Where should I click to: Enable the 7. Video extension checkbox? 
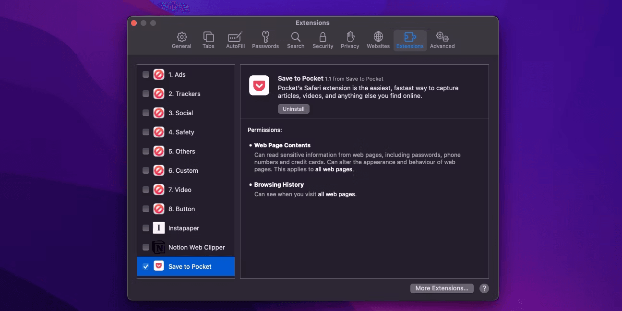click(x=146, y=190)
